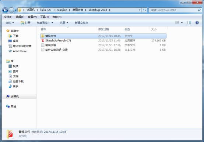
Task: Click sketchup 2018 in the address breadcrumb
Action: pos(98,10)
